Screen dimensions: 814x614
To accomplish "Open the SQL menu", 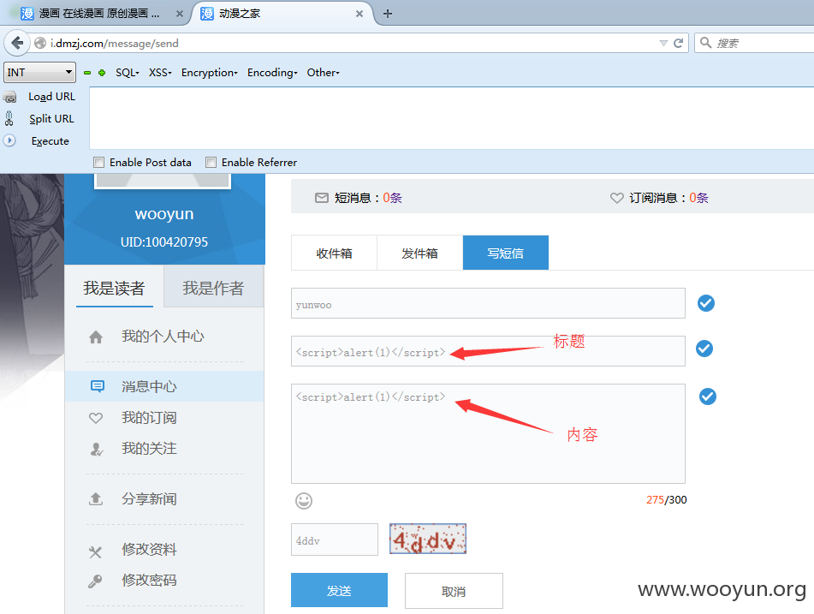I will tap(128, 73).
